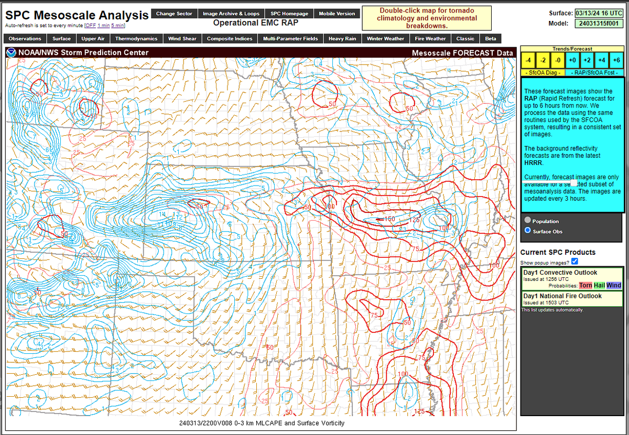Select the Population overlay radio button
Image resolution: width=629 pixels, height=435 pixels.
tap(527, 221)
